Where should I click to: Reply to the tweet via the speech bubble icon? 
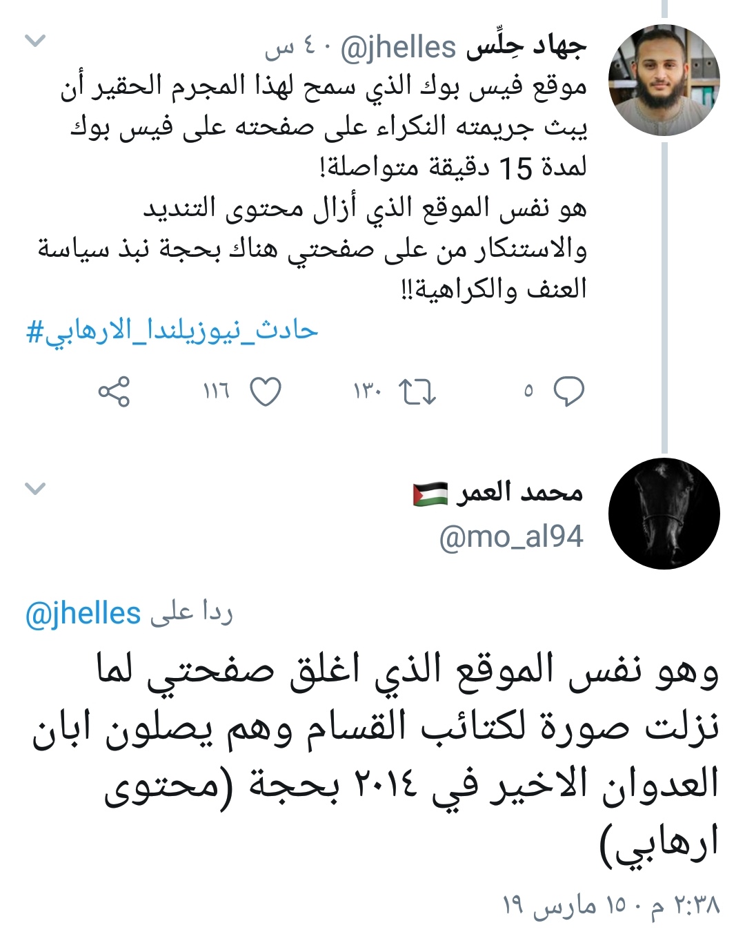(x=570, y=391)
